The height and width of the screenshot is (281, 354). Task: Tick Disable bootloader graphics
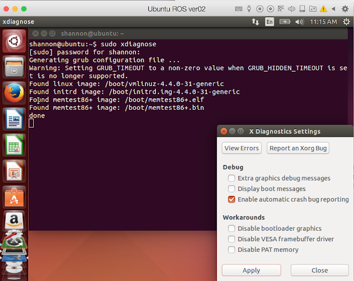[231, 229]
